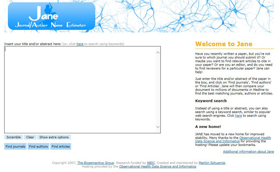Visit The Biosemantics Group link
Screen dimensions: 280x172
coord(95,163)
